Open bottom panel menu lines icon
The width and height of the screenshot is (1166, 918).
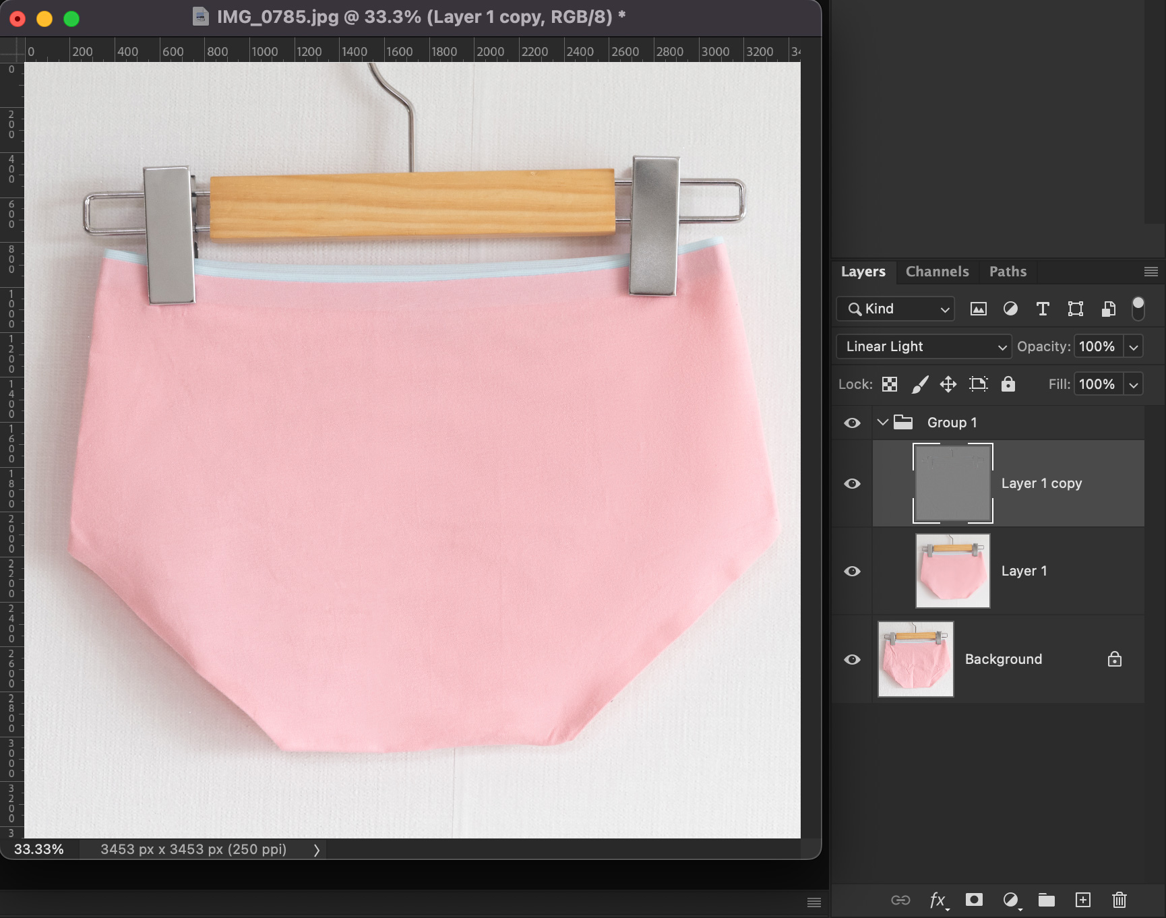tap(814, 902)
